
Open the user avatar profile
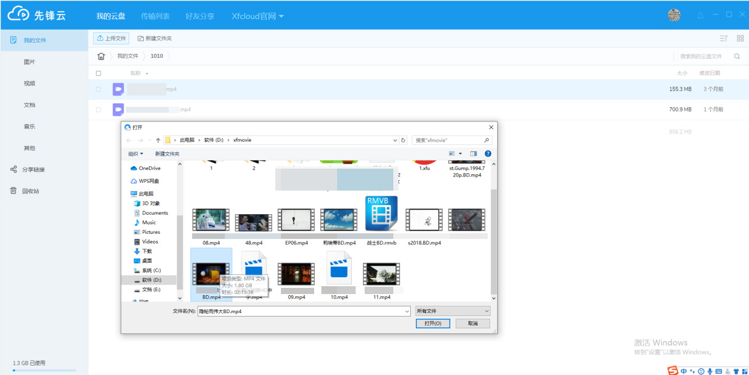pyautogui.click(x=674, y=15)
